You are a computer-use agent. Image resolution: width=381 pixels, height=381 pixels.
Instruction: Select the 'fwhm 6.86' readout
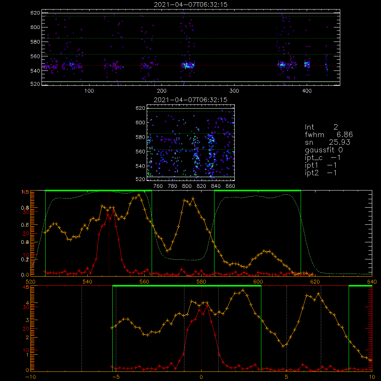point(329,134)
